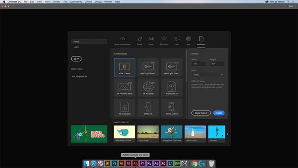Open the Edit menu
This screenshot has height=168, width=298.
coord(32,2)
